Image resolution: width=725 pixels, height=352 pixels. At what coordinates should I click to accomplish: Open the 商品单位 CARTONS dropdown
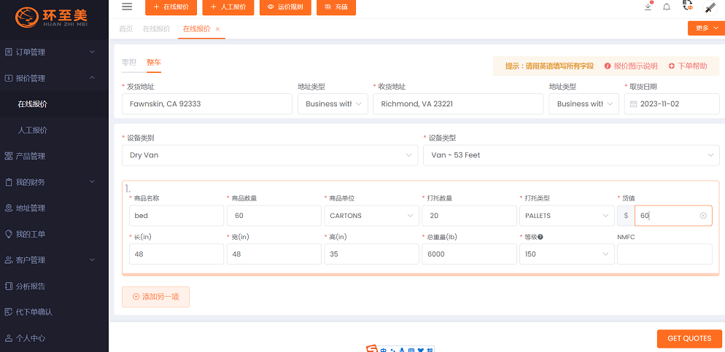click(x=371, y=216)
